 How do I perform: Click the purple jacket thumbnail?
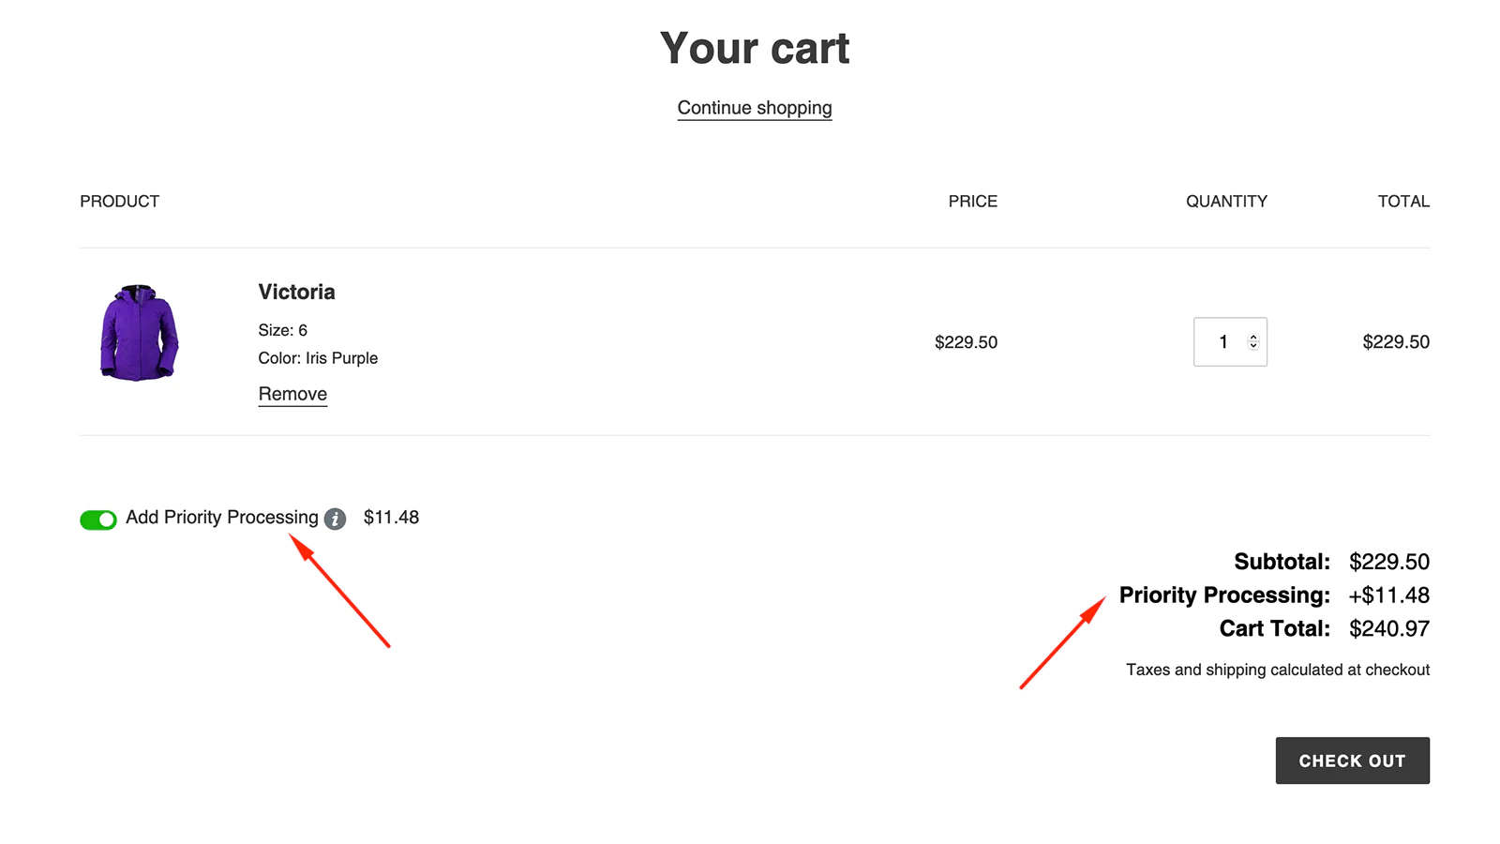point(139,333)
